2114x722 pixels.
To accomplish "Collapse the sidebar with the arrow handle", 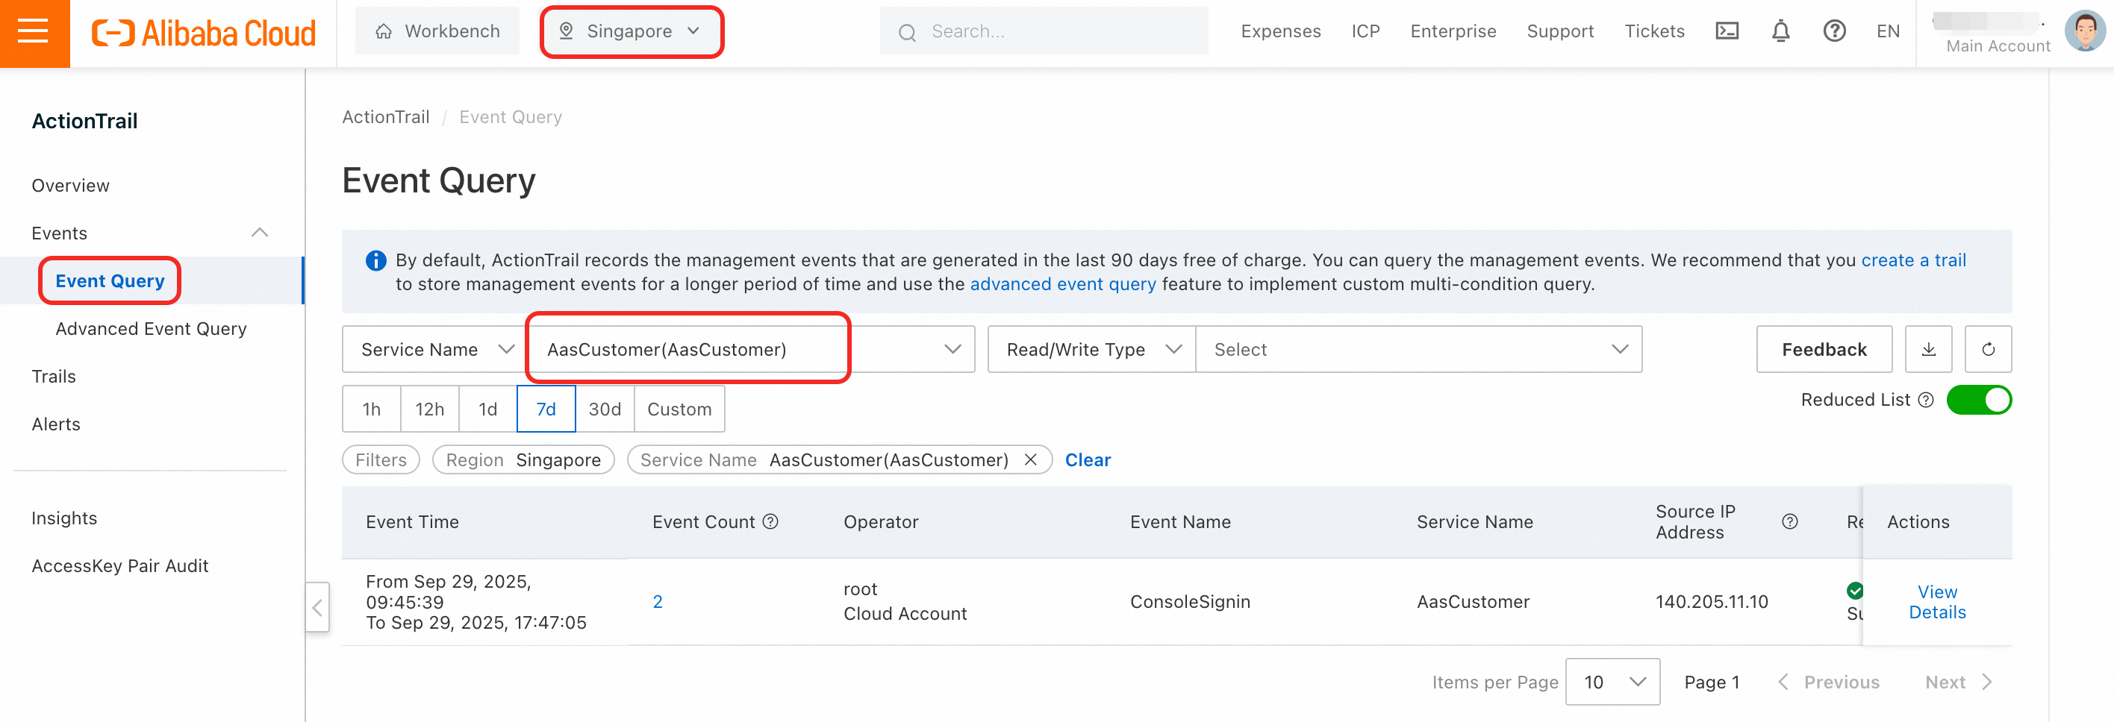I will tap(317, 607).
